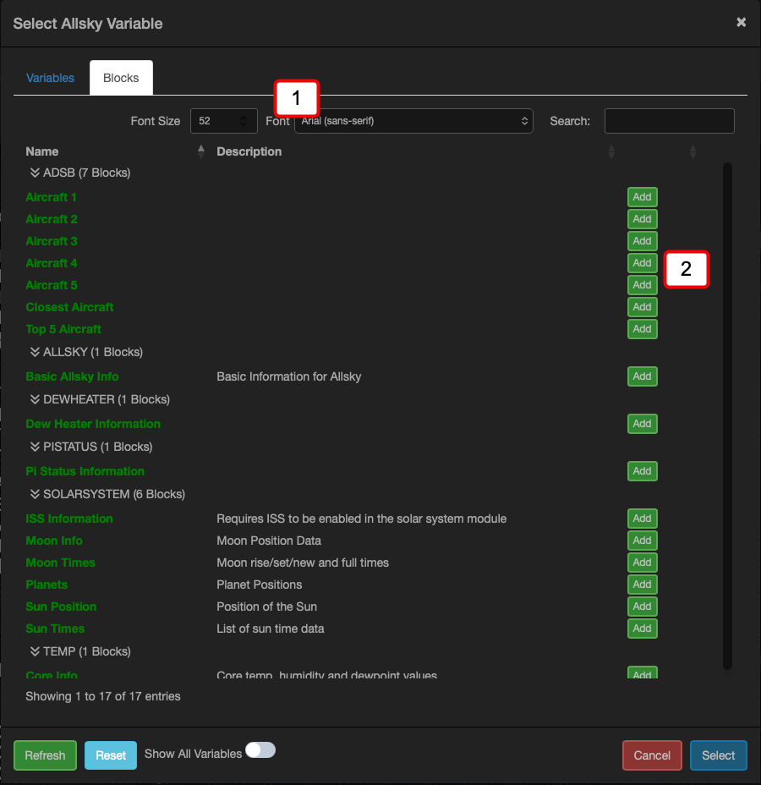Switch to the Variables tab

coord(50,78)
